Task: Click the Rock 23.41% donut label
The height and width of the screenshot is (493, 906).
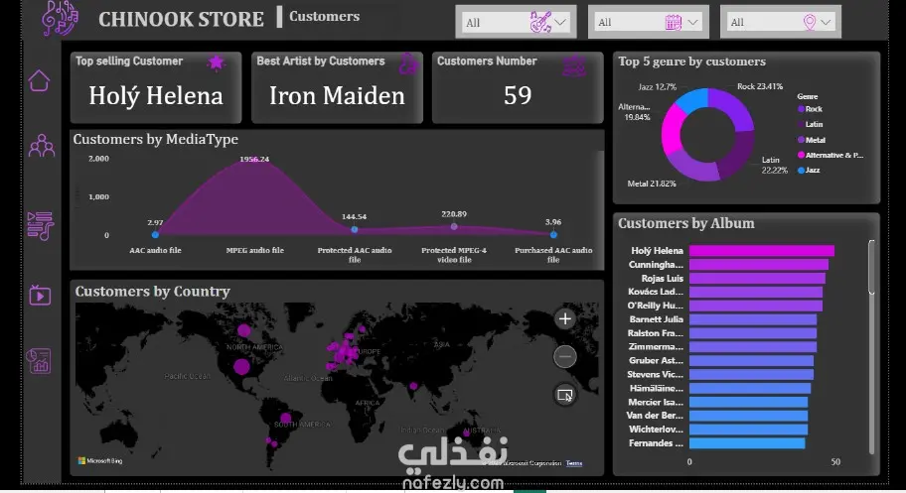Action: coord(760,86)
